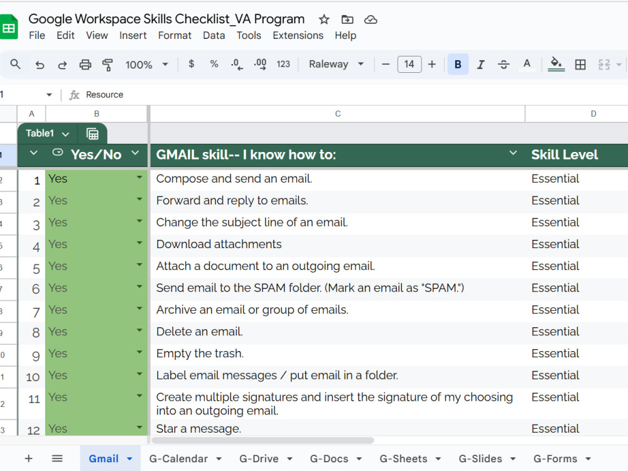Open the Tools menu
The height and width of the screenshot is (471, 628).
point(249,36)
